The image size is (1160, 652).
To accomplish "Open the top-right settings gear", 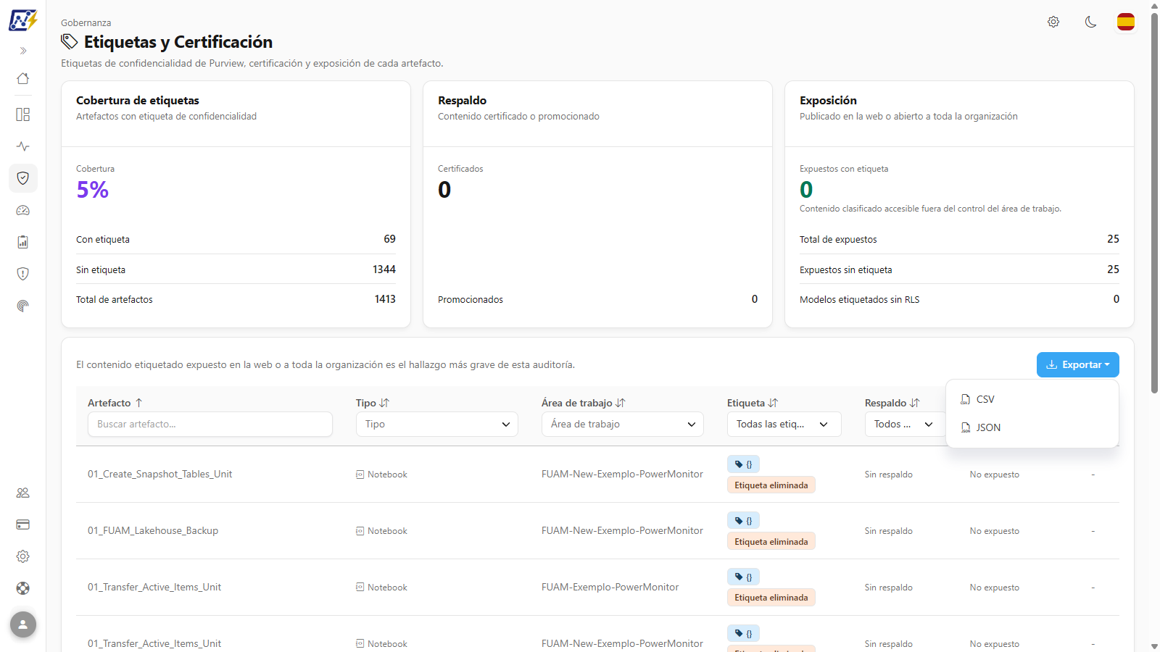I will pos(1053,22).
